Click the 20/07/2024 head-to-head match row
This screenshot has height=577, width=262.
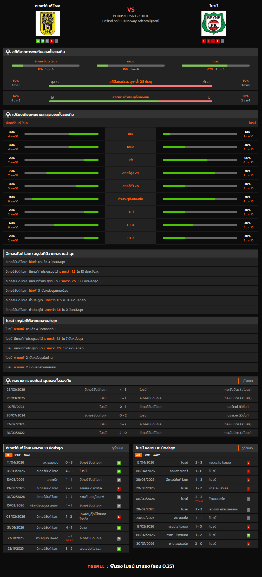pos(130,415)
